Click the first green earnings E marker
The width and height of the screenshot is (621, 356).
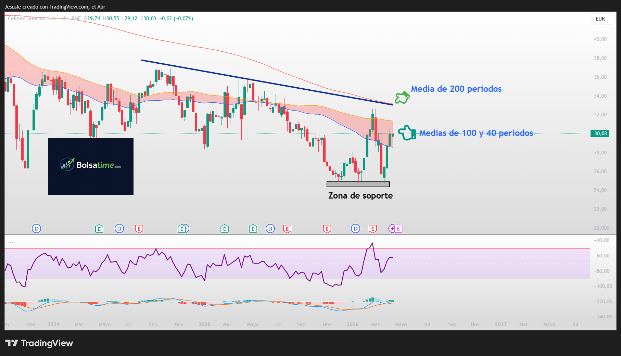pyautogui.click(x=99, y=229)
